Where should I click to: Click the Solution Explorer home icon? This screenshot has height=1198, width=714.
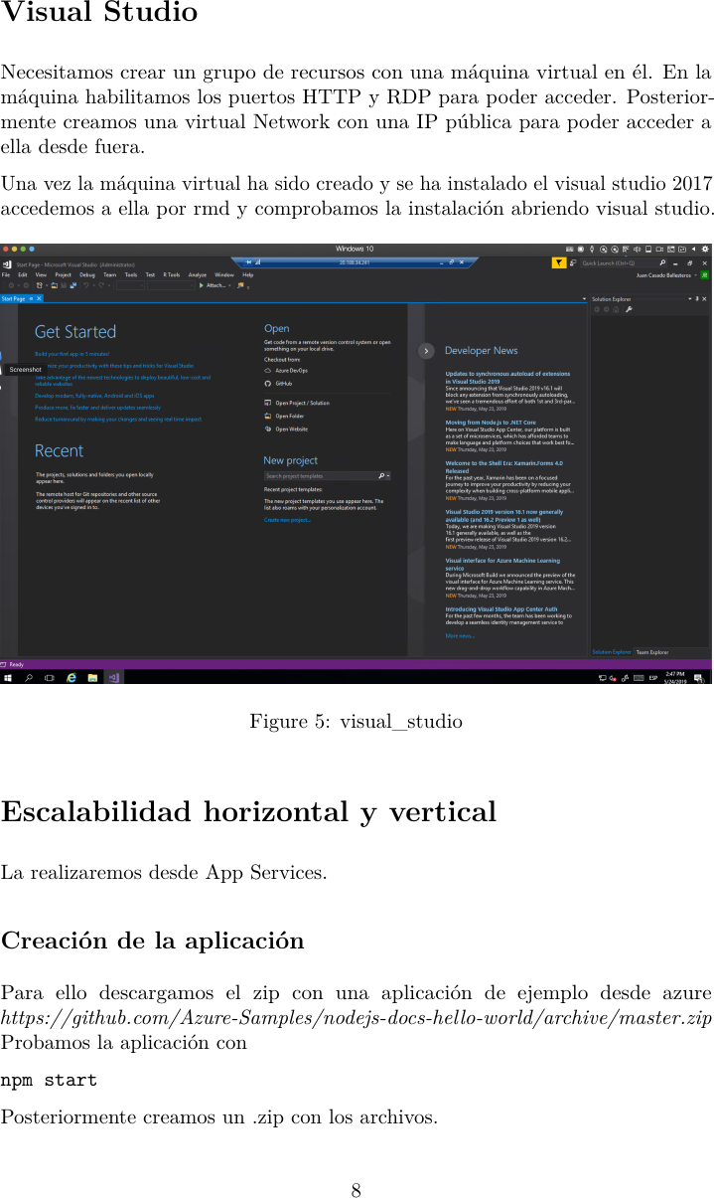616,309
